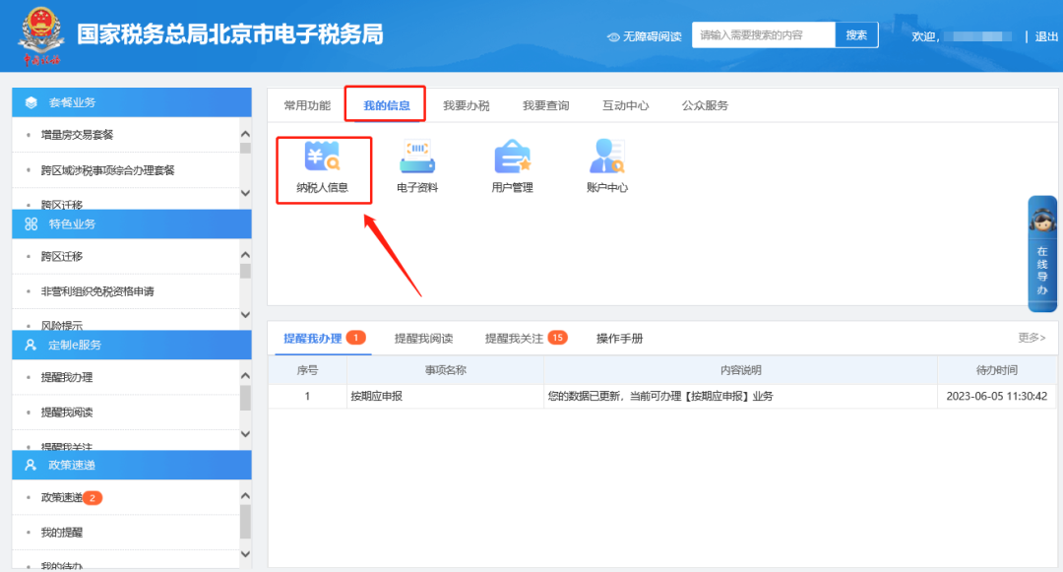Screen dimensions: 1063x572
Task: Click the 更多> link
Action: tap(1032, 338)
